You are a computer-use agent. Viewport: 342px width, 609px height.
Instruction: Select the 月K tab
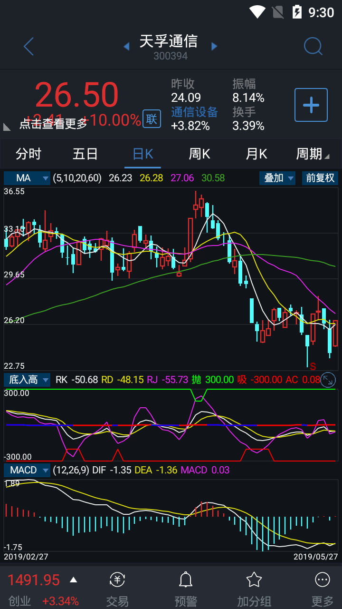(256, 154)
